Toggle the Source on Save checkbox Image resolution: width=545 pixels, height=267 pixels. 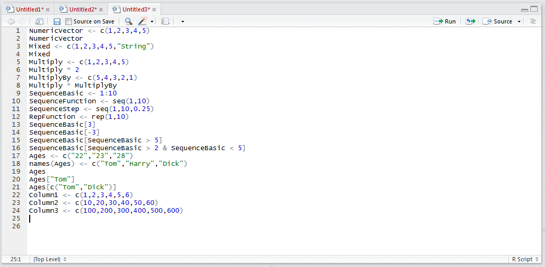point(68,21)
